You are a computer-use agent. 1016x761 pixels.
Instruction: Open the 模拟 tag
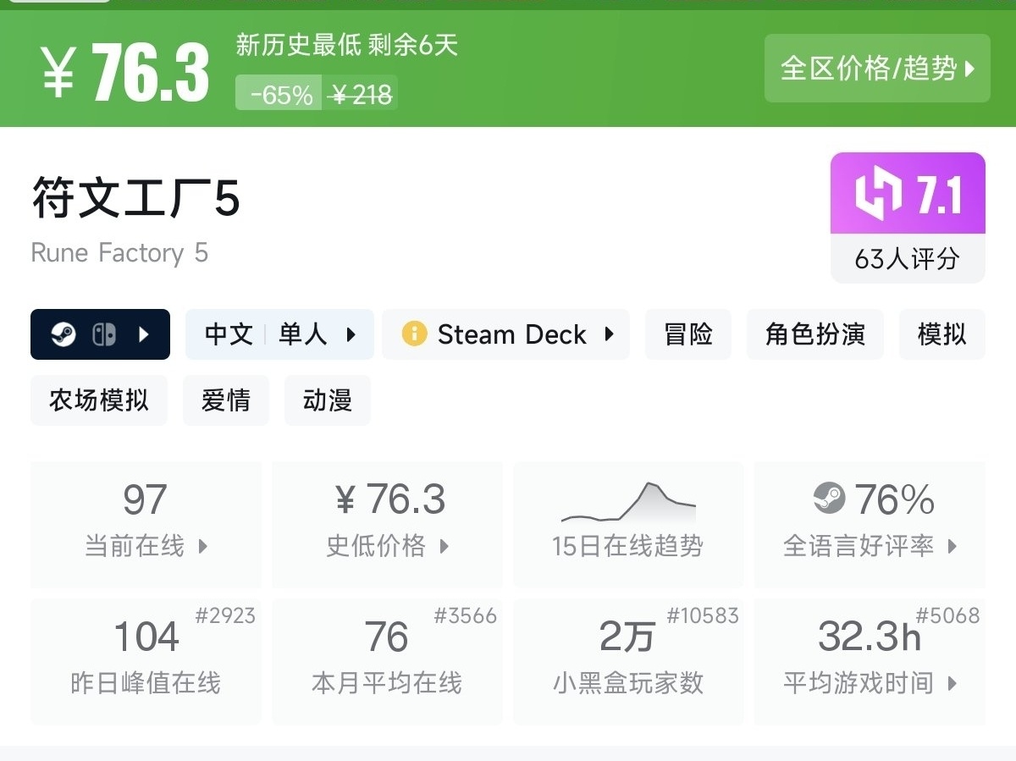coord(941,334)
